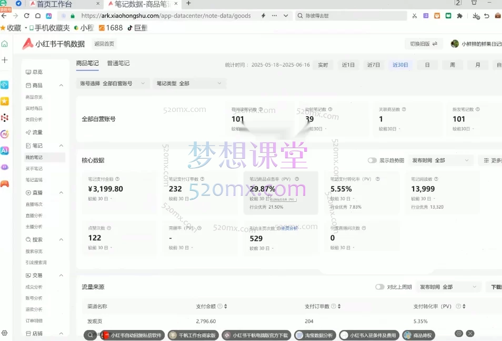Click the browser search box
This screenshot has height=341, width=502.
click(352, 16)
